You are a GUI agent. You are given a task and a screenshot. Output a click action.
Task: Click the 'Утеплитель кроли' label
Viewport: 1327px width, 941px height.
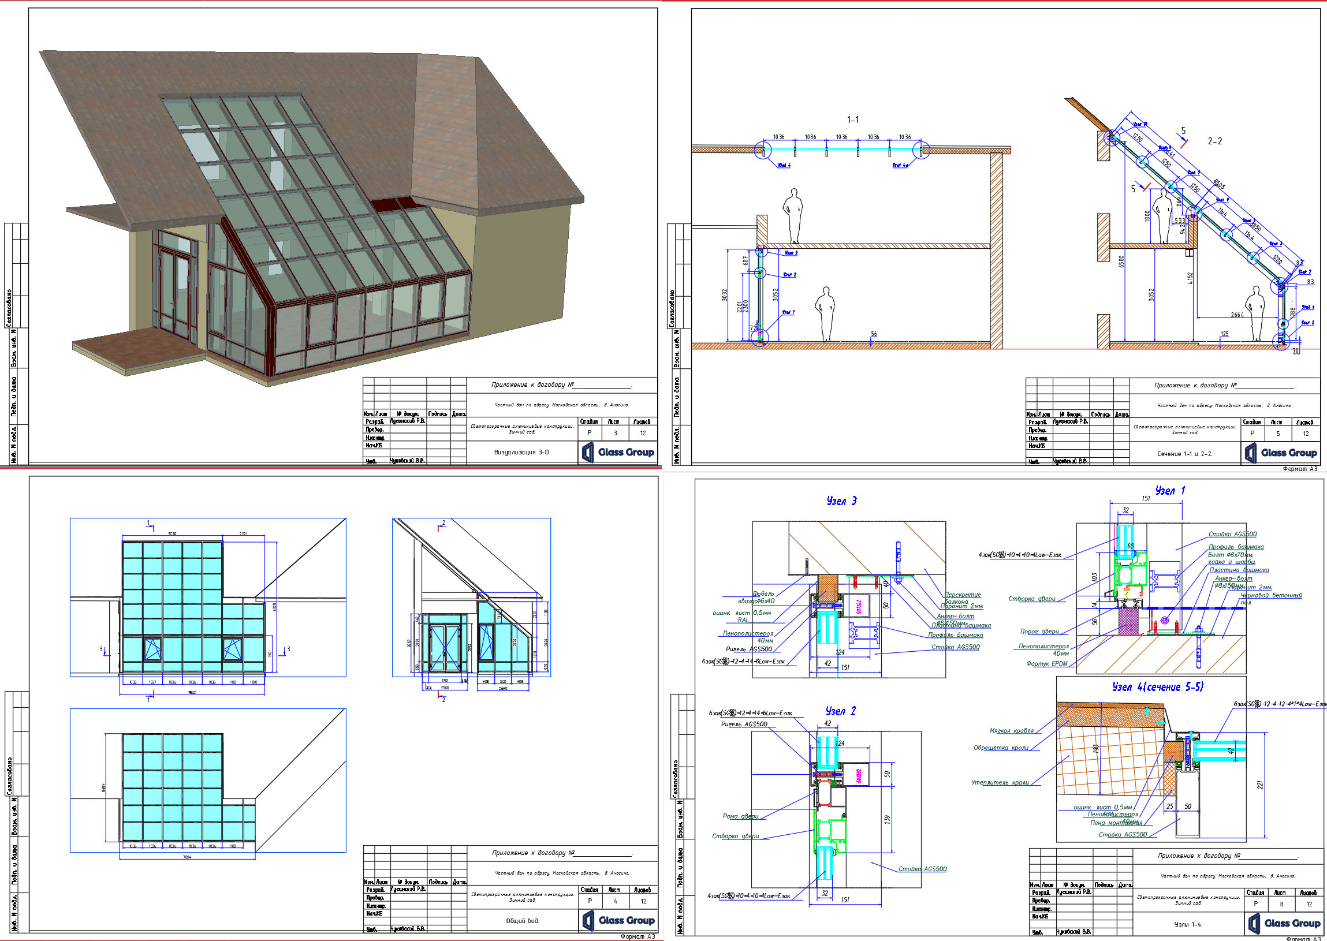1000,782
